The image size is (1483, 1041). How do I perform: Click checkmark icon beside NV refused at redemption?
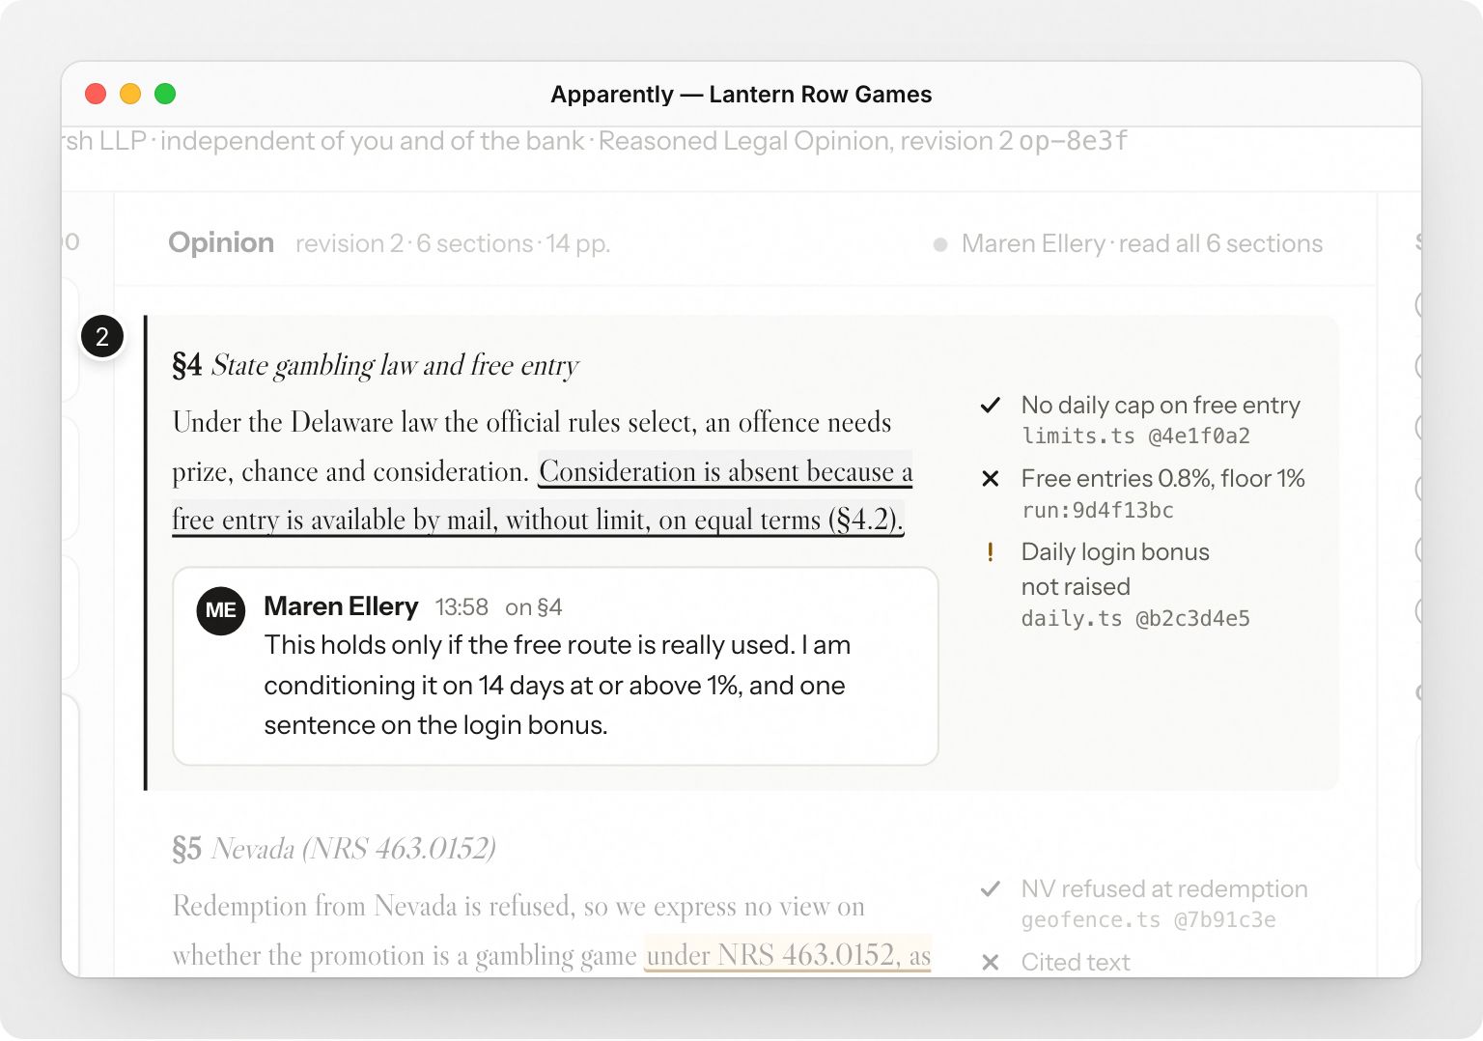click(x=990, y=889)
